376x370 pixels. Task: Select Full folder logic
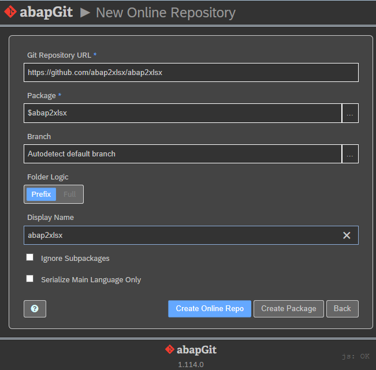click(x=69, y=194)
